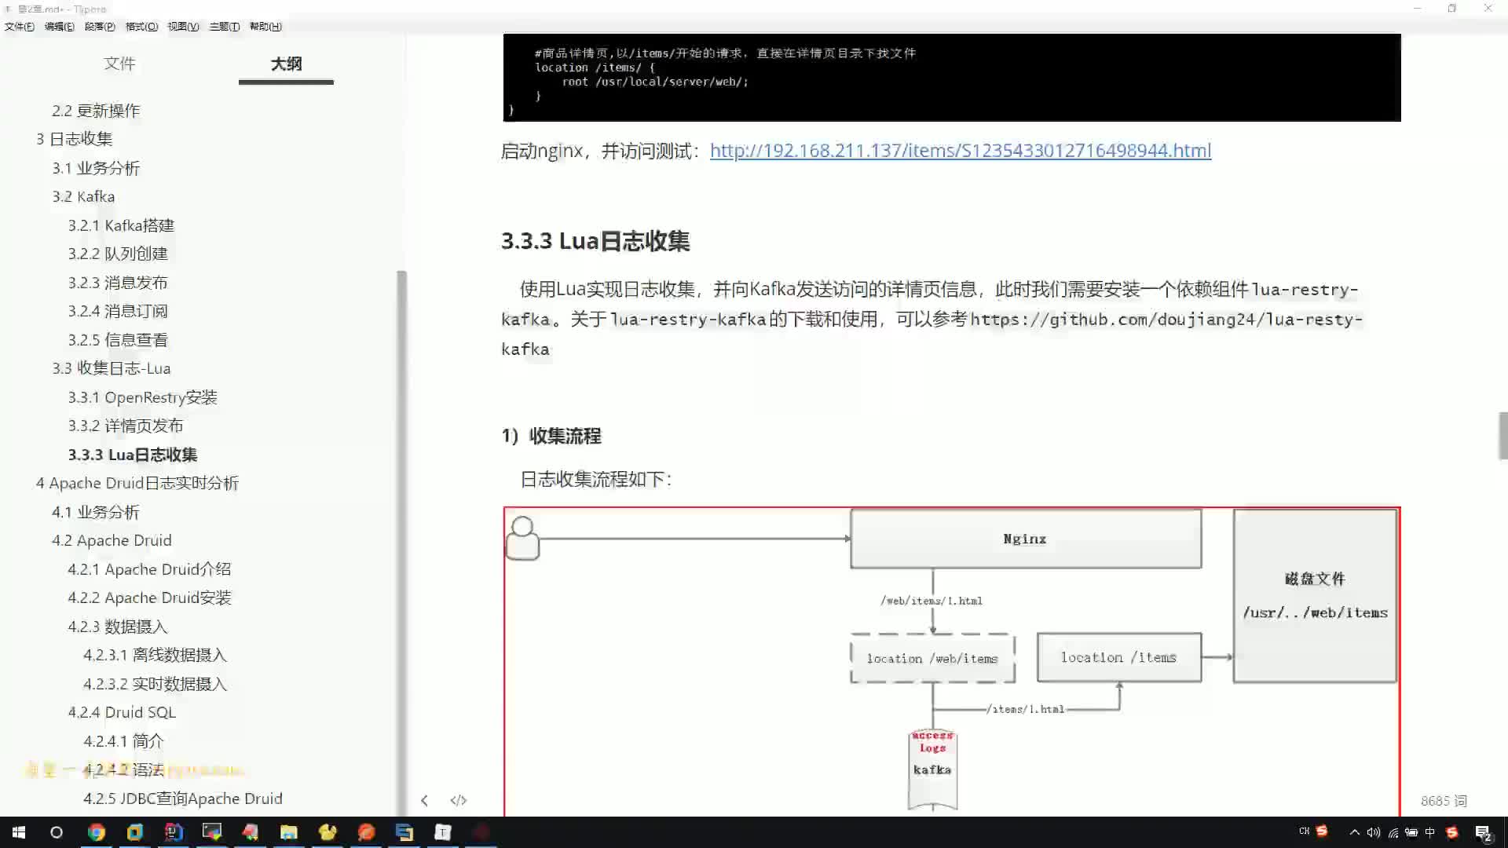The height and width of the screenshot is (848, 1508).
Task: Select 4.2.3.1 离线数据摄入 in outline
Action: pyautogui.click(x=155, y=655)
